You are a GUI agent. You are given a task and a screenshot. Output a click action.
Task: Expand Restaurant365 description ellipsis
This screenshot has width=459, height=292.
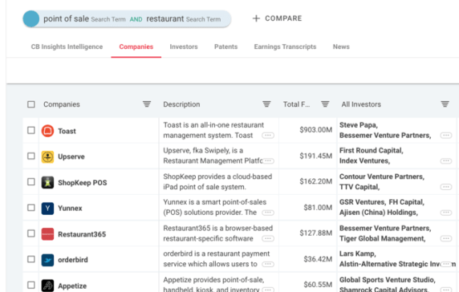pos(268,238)
